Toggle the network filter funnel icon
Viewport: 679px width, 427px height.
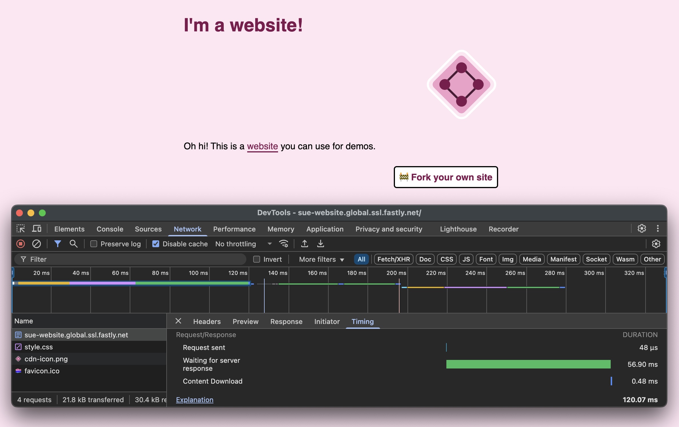pos(57,244)
